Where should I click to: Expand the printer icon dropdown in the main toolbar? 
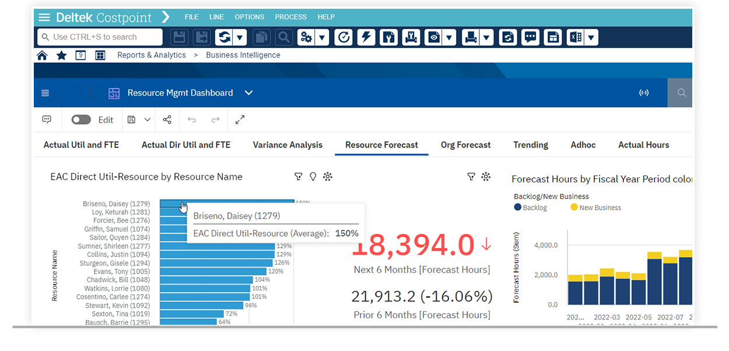pyautogui.click(x=486, y=37)
